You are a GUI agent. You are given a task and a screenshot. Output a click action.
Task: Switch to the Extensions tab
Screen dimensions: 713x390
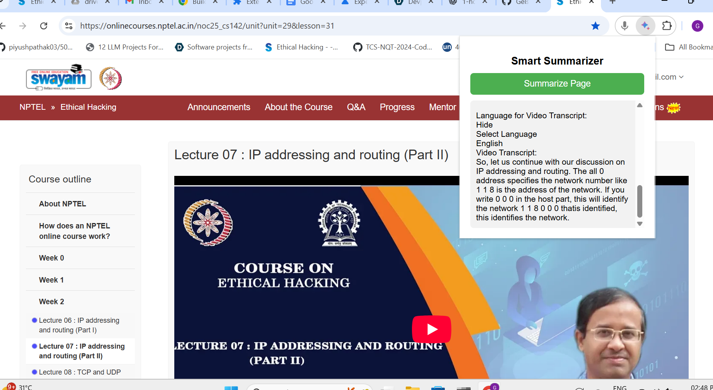click(x=252, y=2)
